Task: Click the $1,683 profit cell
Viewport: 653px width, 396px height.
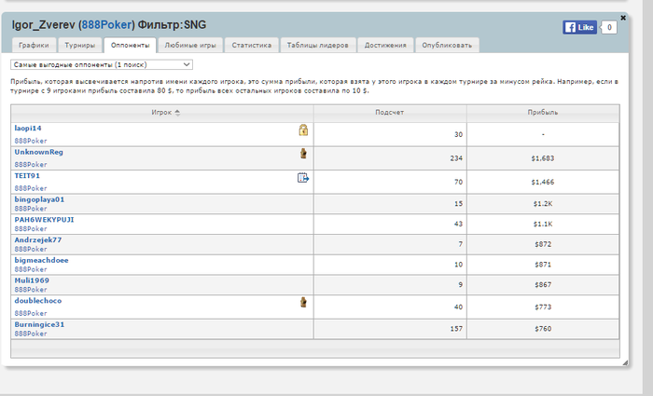Action: 543,158
